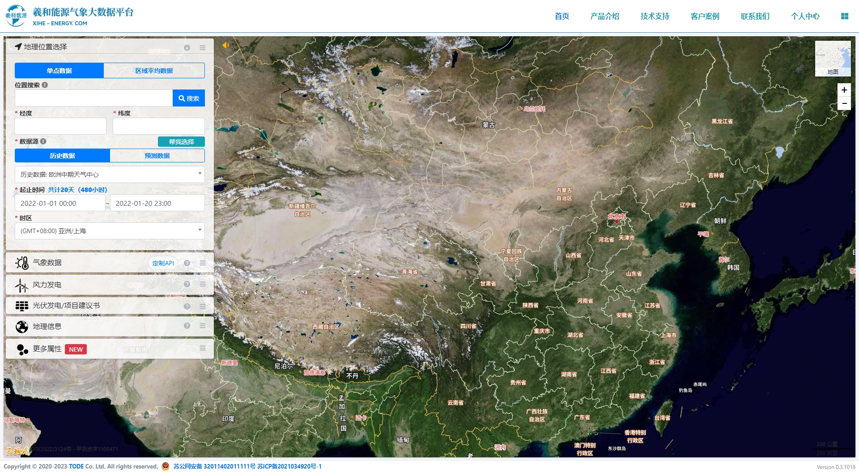Click the 定制API button
859x473 pixels.
click(x=163, y=263)
